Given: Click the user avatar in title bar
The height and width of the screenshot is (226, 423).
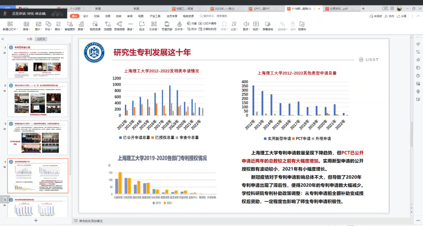Looking at the screenshot, I should click(399, 9).
